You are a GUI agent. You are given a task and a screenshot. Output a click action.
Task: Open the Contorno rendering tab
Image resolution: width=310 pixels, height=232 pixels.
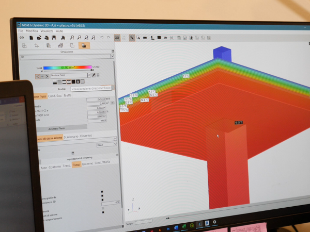pos(55,167)
